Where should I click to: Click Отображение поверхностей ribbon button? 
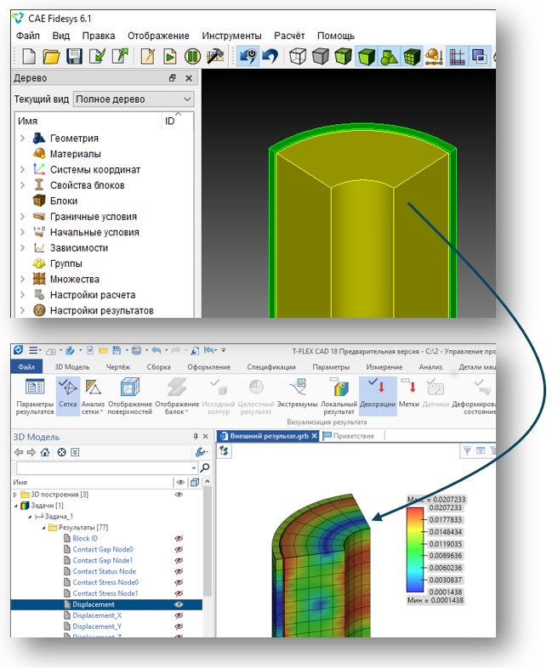tap(130, 397)
